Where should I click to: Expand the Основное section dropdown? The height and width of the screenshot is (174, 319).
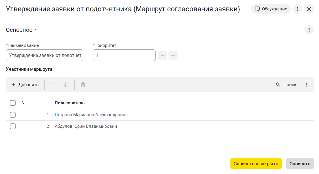pyautogui.click(x=21, y=30)
